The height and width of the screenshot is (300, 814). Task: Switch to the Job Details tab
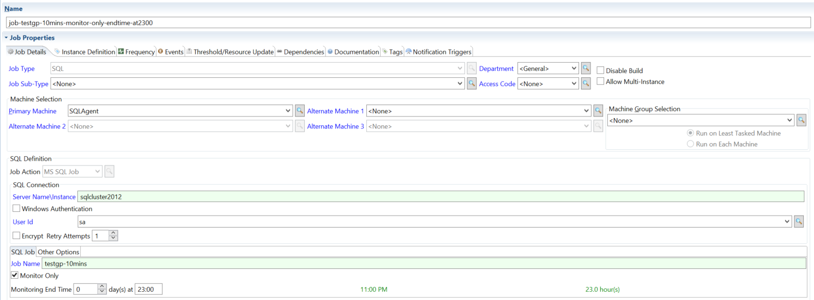(x=27, y=52)
